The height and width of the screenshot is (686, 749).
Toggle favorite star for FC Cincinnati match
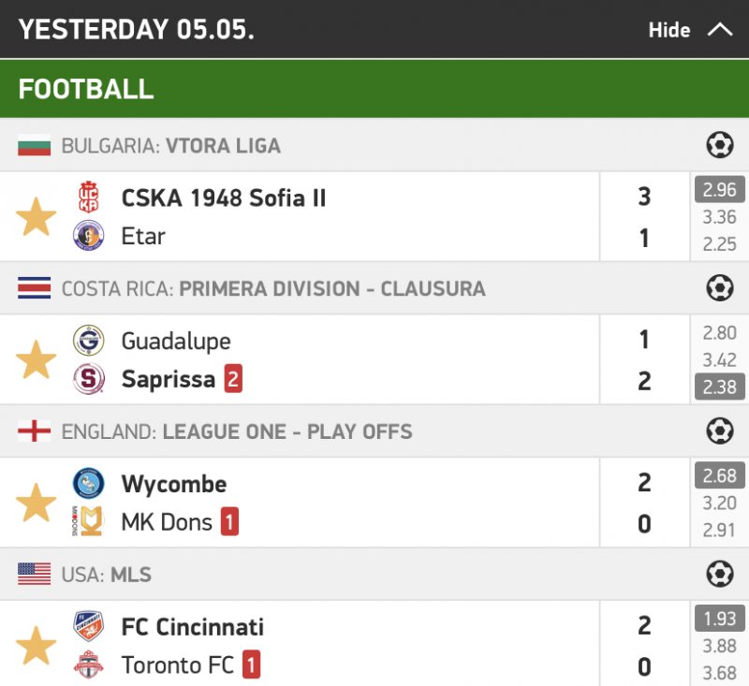click(x=37, y=646)
